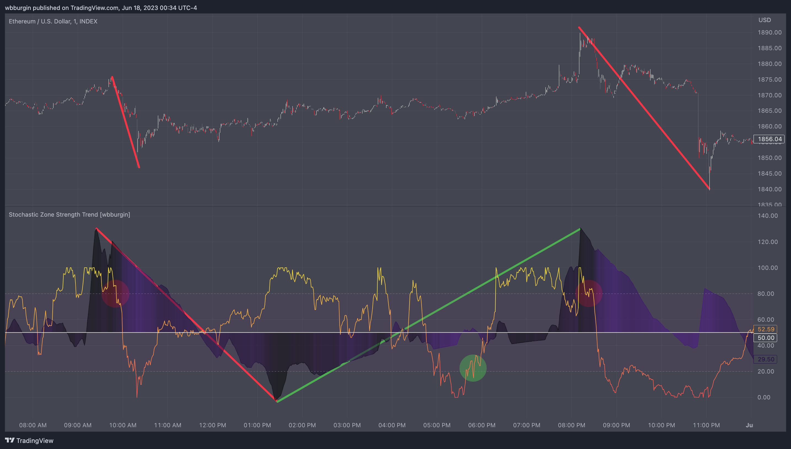Click the Ethereum / U.S. Dollar symbol label
Image resolution: width=791 pixels, height=449 pixels.
click(x=53, y=21)
